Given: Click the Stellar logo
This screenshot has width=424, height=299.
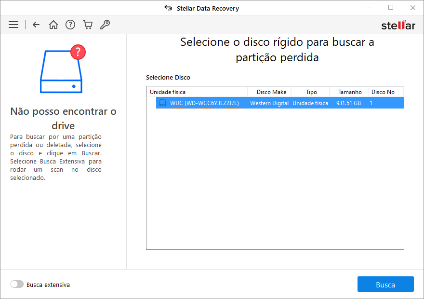Looking at the screenshot, I should [x=398, y=25].
